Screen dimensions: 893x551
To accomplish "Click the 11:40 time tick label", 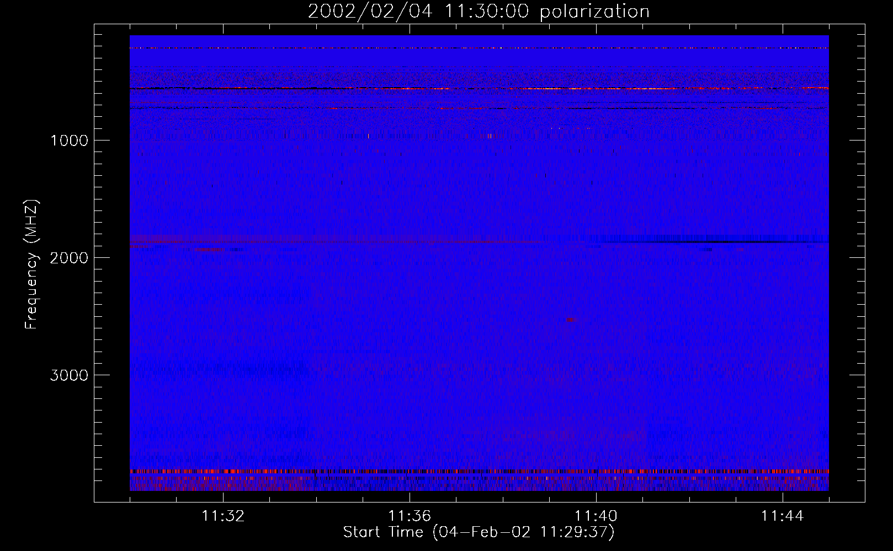I will 596,516.
